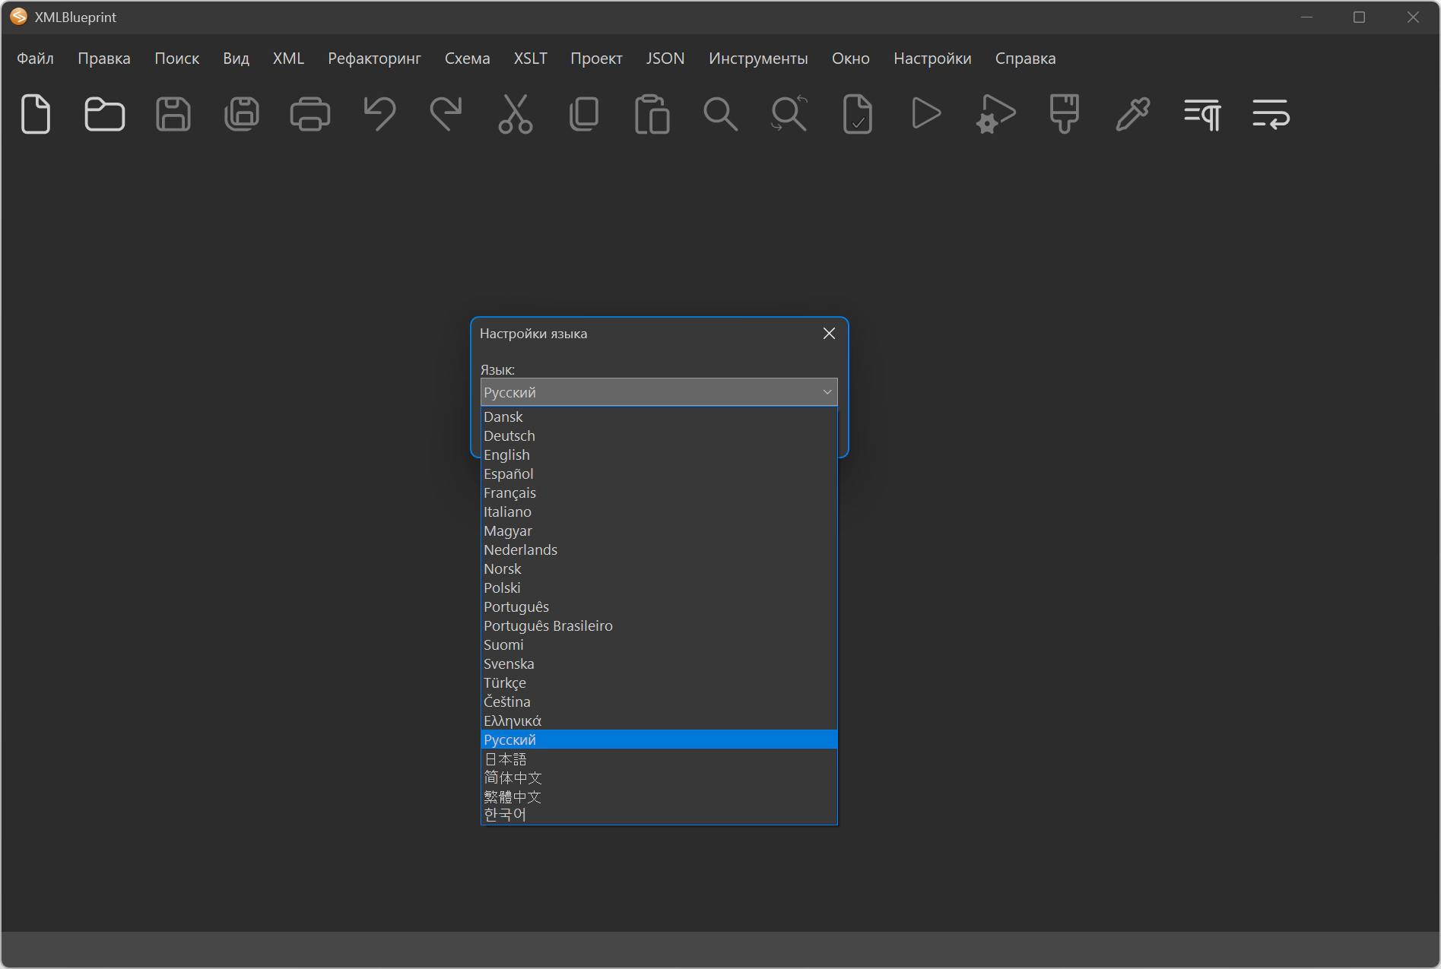The height and width of the screenshot is (969, 1441).
Task: Click the Cut scissors icon
Action: 516,115
